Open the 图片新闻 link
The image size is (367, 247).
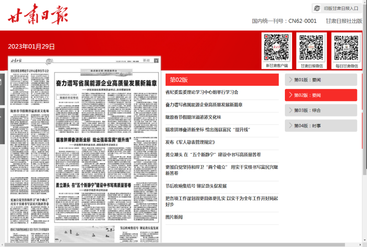click(174, 217)
